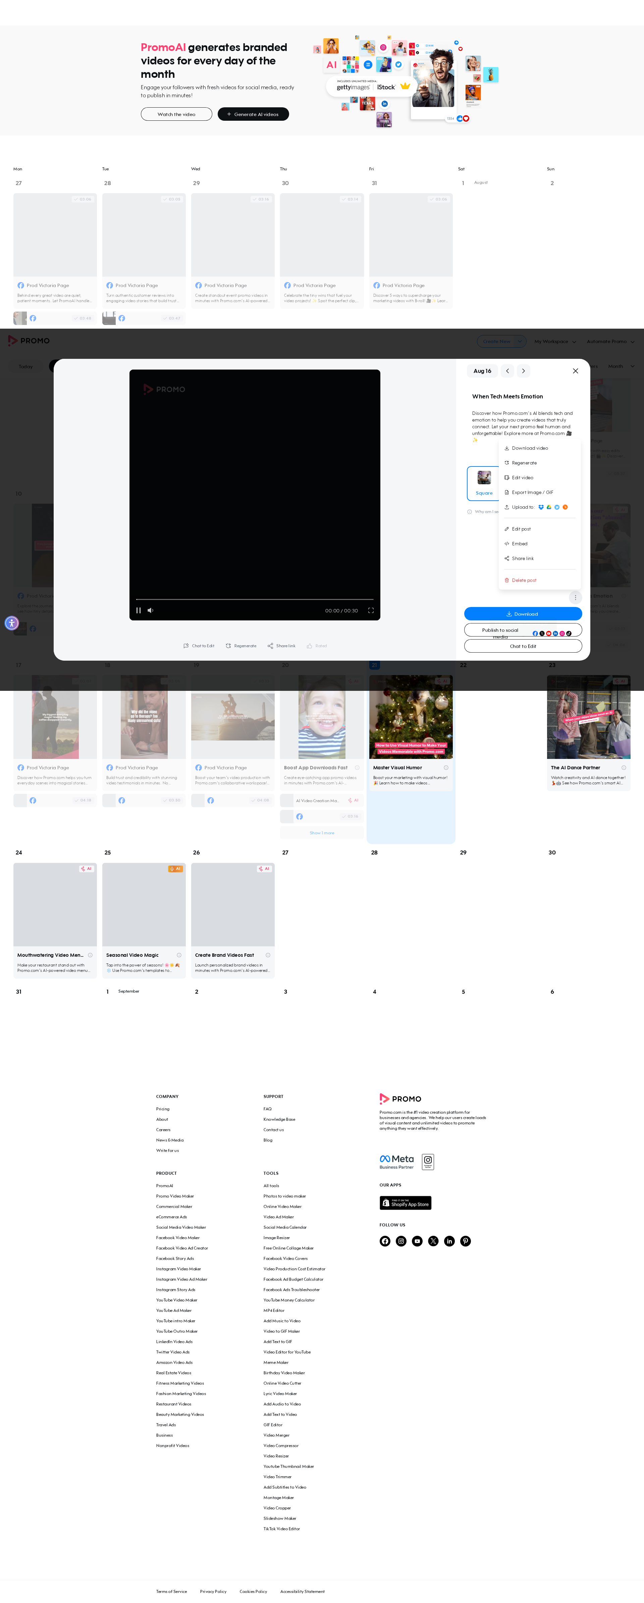Click info icon on Boost App Downloads Fast
Image resolution: width=644 pixels, height=1603 pixels.
pos(357,768)
